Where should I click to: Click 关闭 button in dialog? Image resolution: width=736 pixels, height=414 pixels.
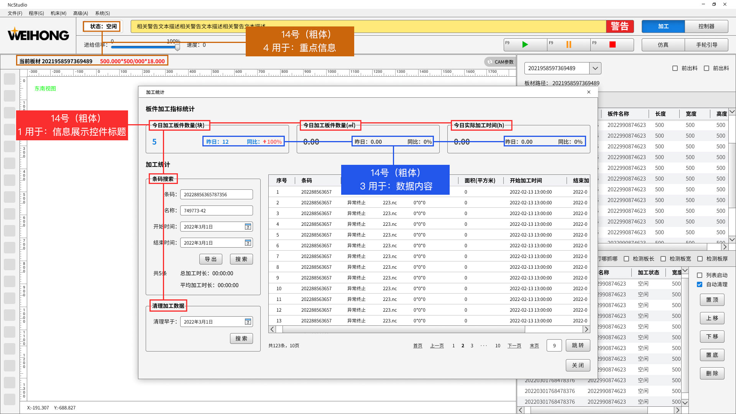tap(578, 365)
